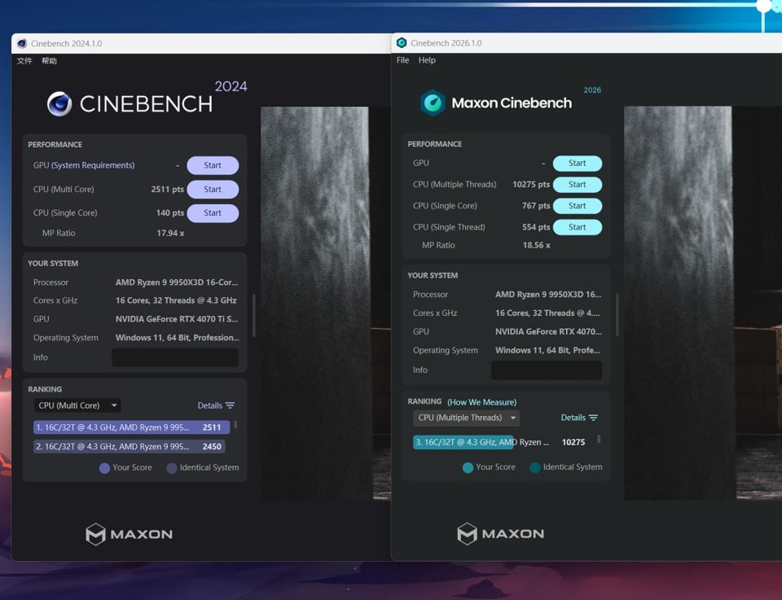Click Cinebench 2026 title bar app icon

[402, 43]
